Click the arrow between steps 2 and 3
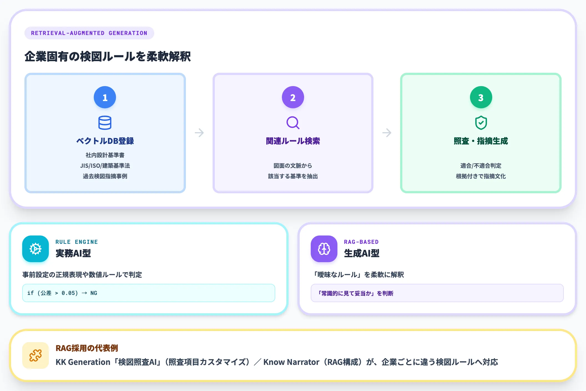The width and height of the screenshot is (586, 391). [387, 133]
